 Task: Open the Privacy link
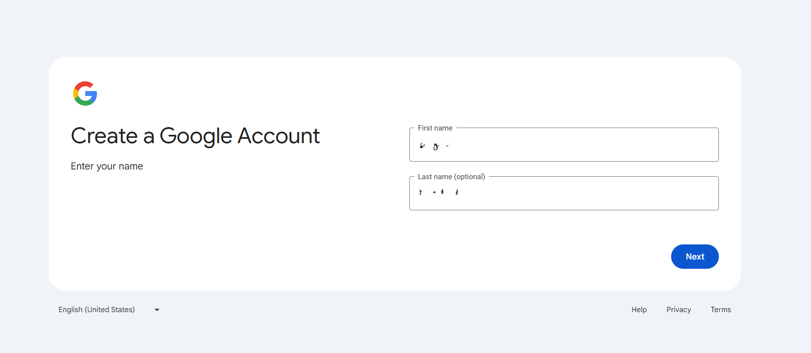(678, 310)
